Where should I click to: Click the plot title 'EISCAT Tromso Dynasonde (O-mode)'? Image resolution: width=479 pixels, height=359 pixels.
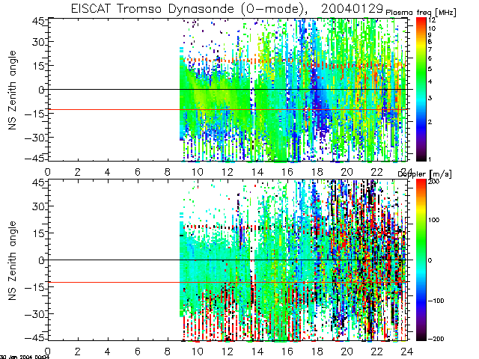click(x=189, y=8)
